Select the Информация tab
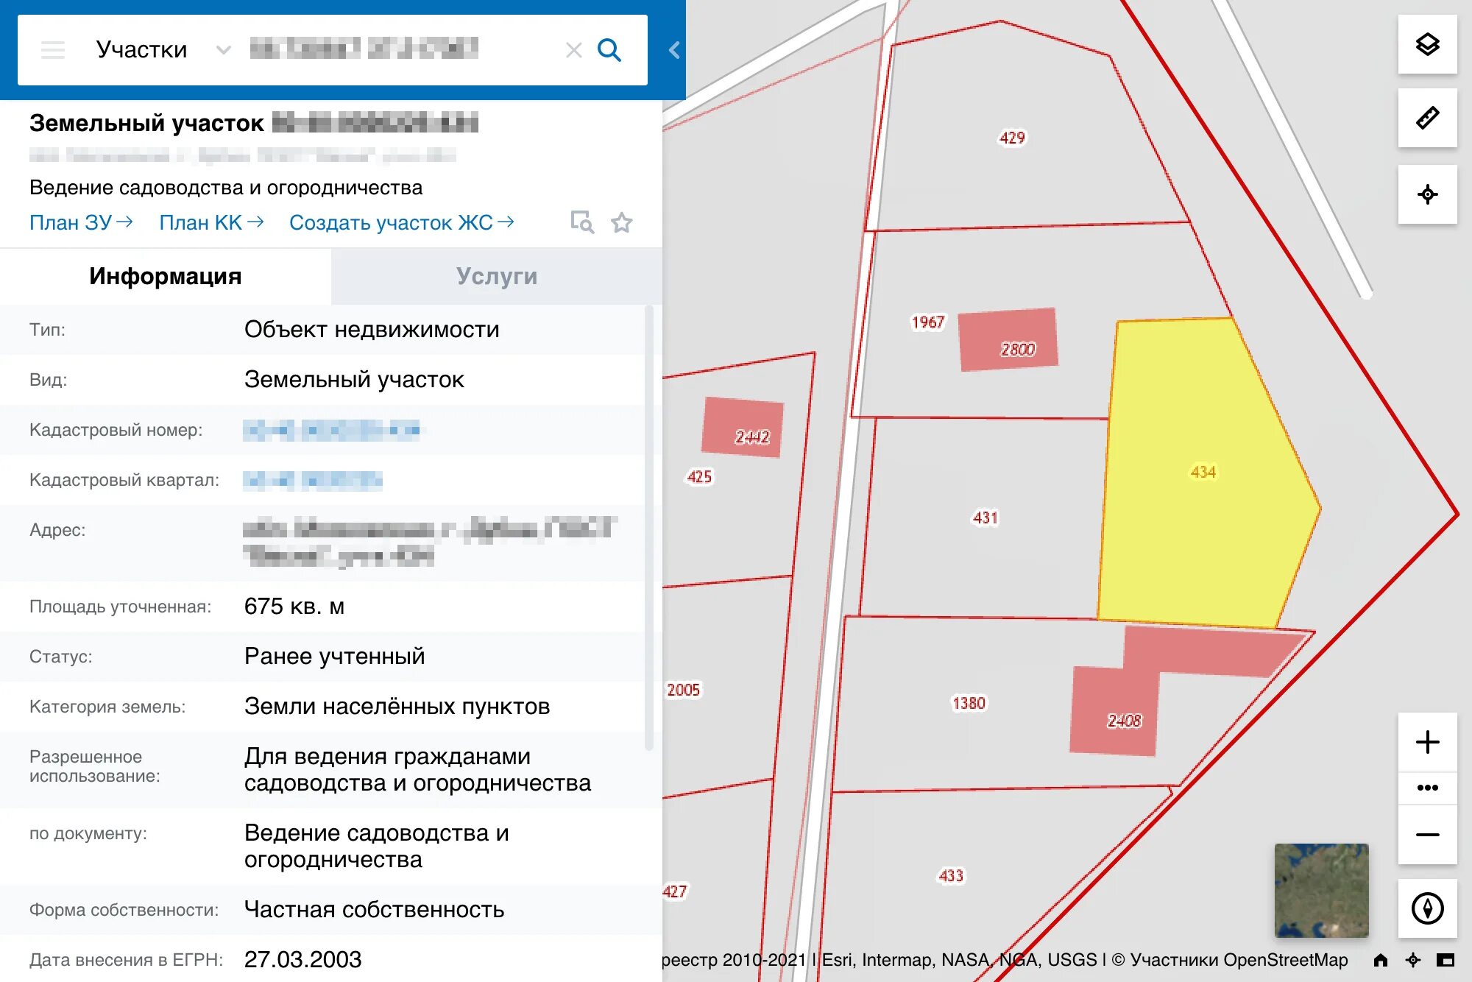1472x982 pixels. click(166, 276)
